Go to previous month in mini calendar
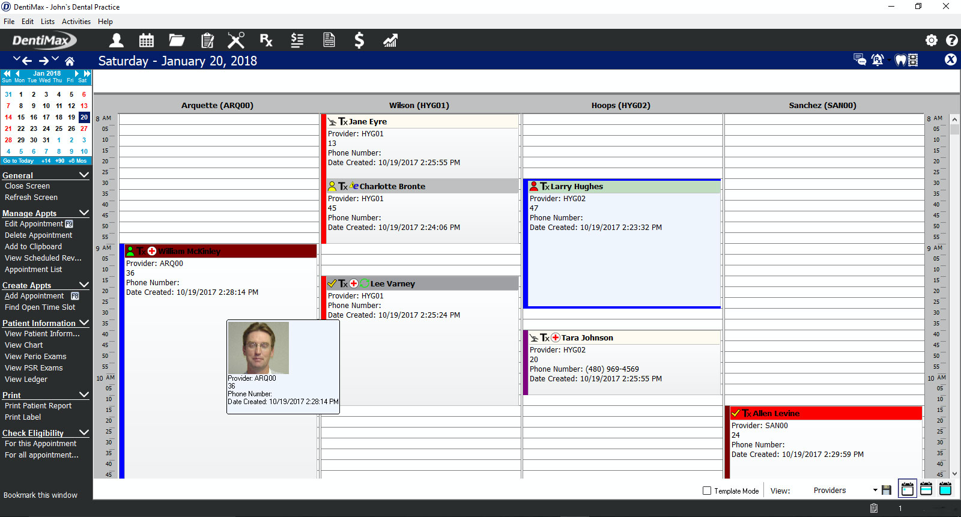Image resolution: width=961 pixels, height=517 pixels. pos(17,73)
